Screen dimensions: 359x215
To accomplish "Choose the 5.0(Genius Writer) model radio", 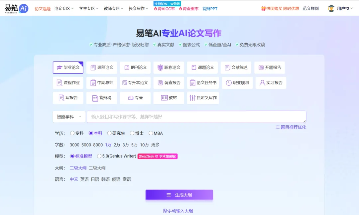I will tap(99, 156).
